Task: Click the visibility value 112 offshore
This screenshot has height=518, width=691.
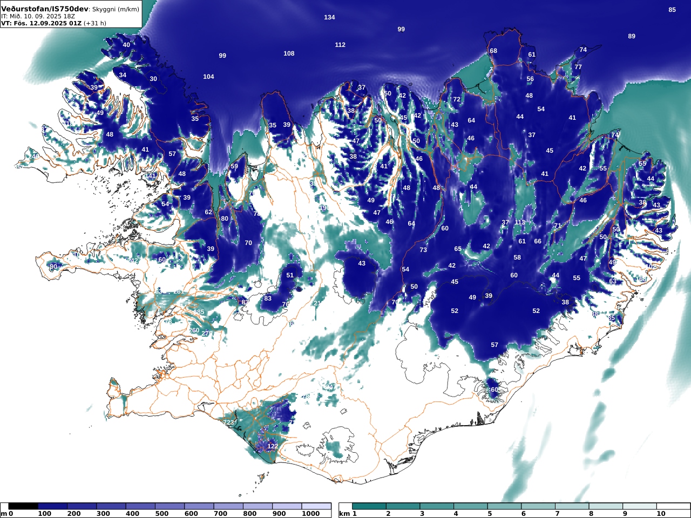Action: [x=340, y=45]
